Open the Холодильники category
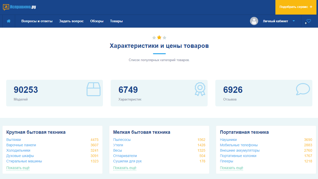The height and width of the screenshot is (179, 318). point(18,150)
